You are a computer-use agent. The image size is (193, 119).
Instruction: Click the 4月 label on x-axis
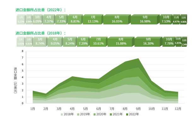pyautogui.click(x=72, y=109)
